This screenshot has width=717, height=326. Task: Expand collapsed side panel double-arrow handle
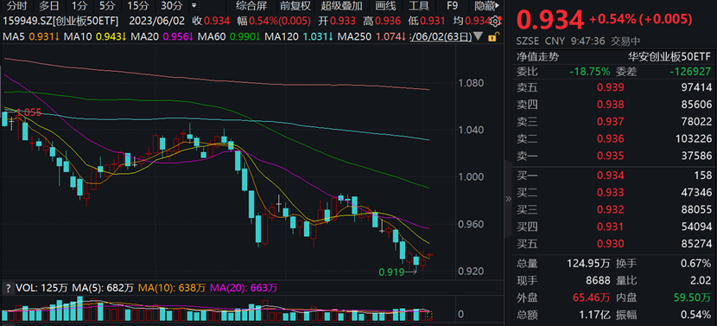tap(508, 199)
